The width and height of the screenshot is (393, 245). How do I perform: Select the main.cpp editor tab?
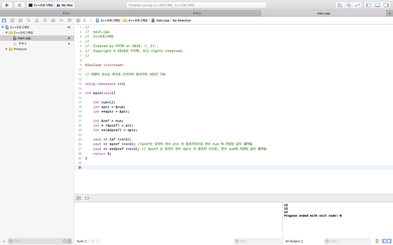click(x=323, y=13)
